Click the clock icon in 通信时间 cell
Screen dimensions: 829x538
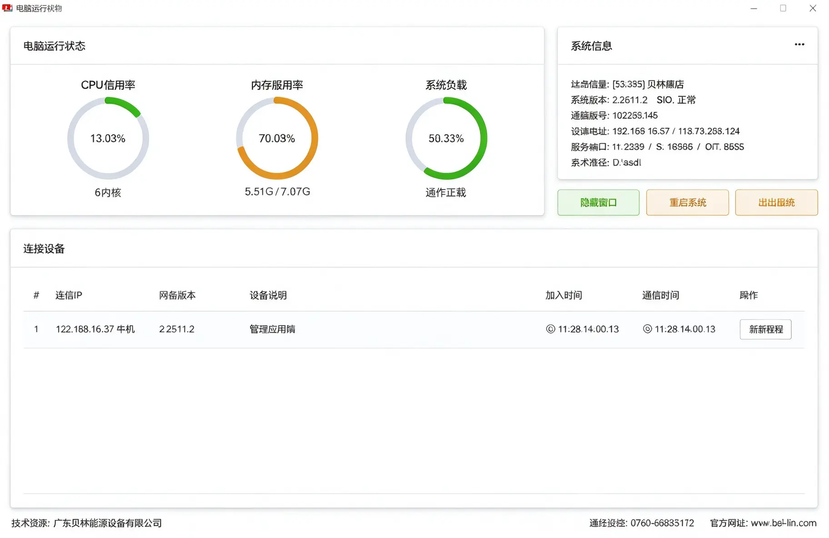pos(647,329)
